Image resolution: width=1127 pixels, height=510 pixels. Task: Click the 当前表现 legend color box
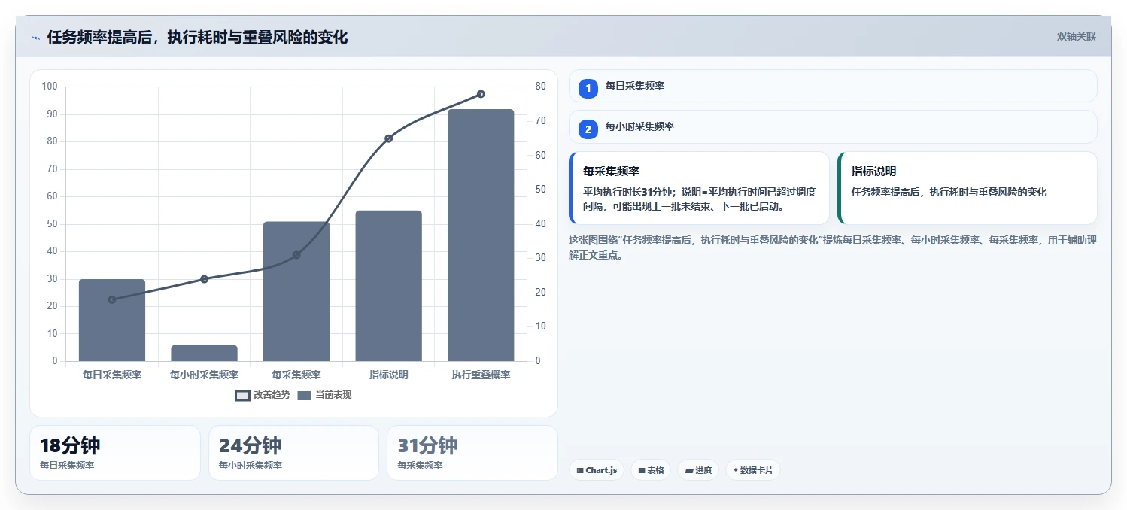(x=305, y=396)
